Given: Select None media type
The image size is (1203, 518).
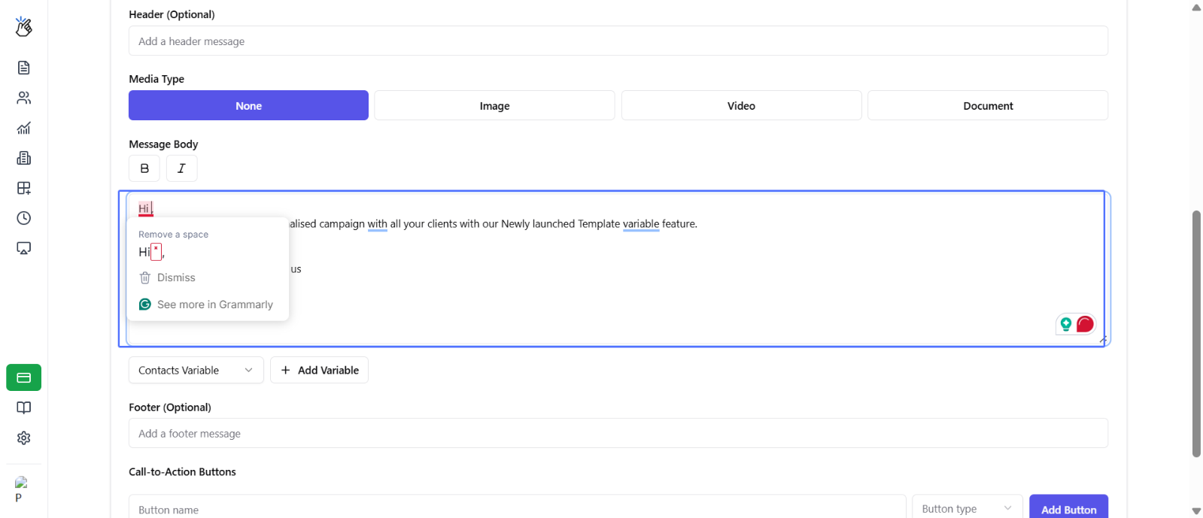Looking at the screenshot, I should pos(248,105).
